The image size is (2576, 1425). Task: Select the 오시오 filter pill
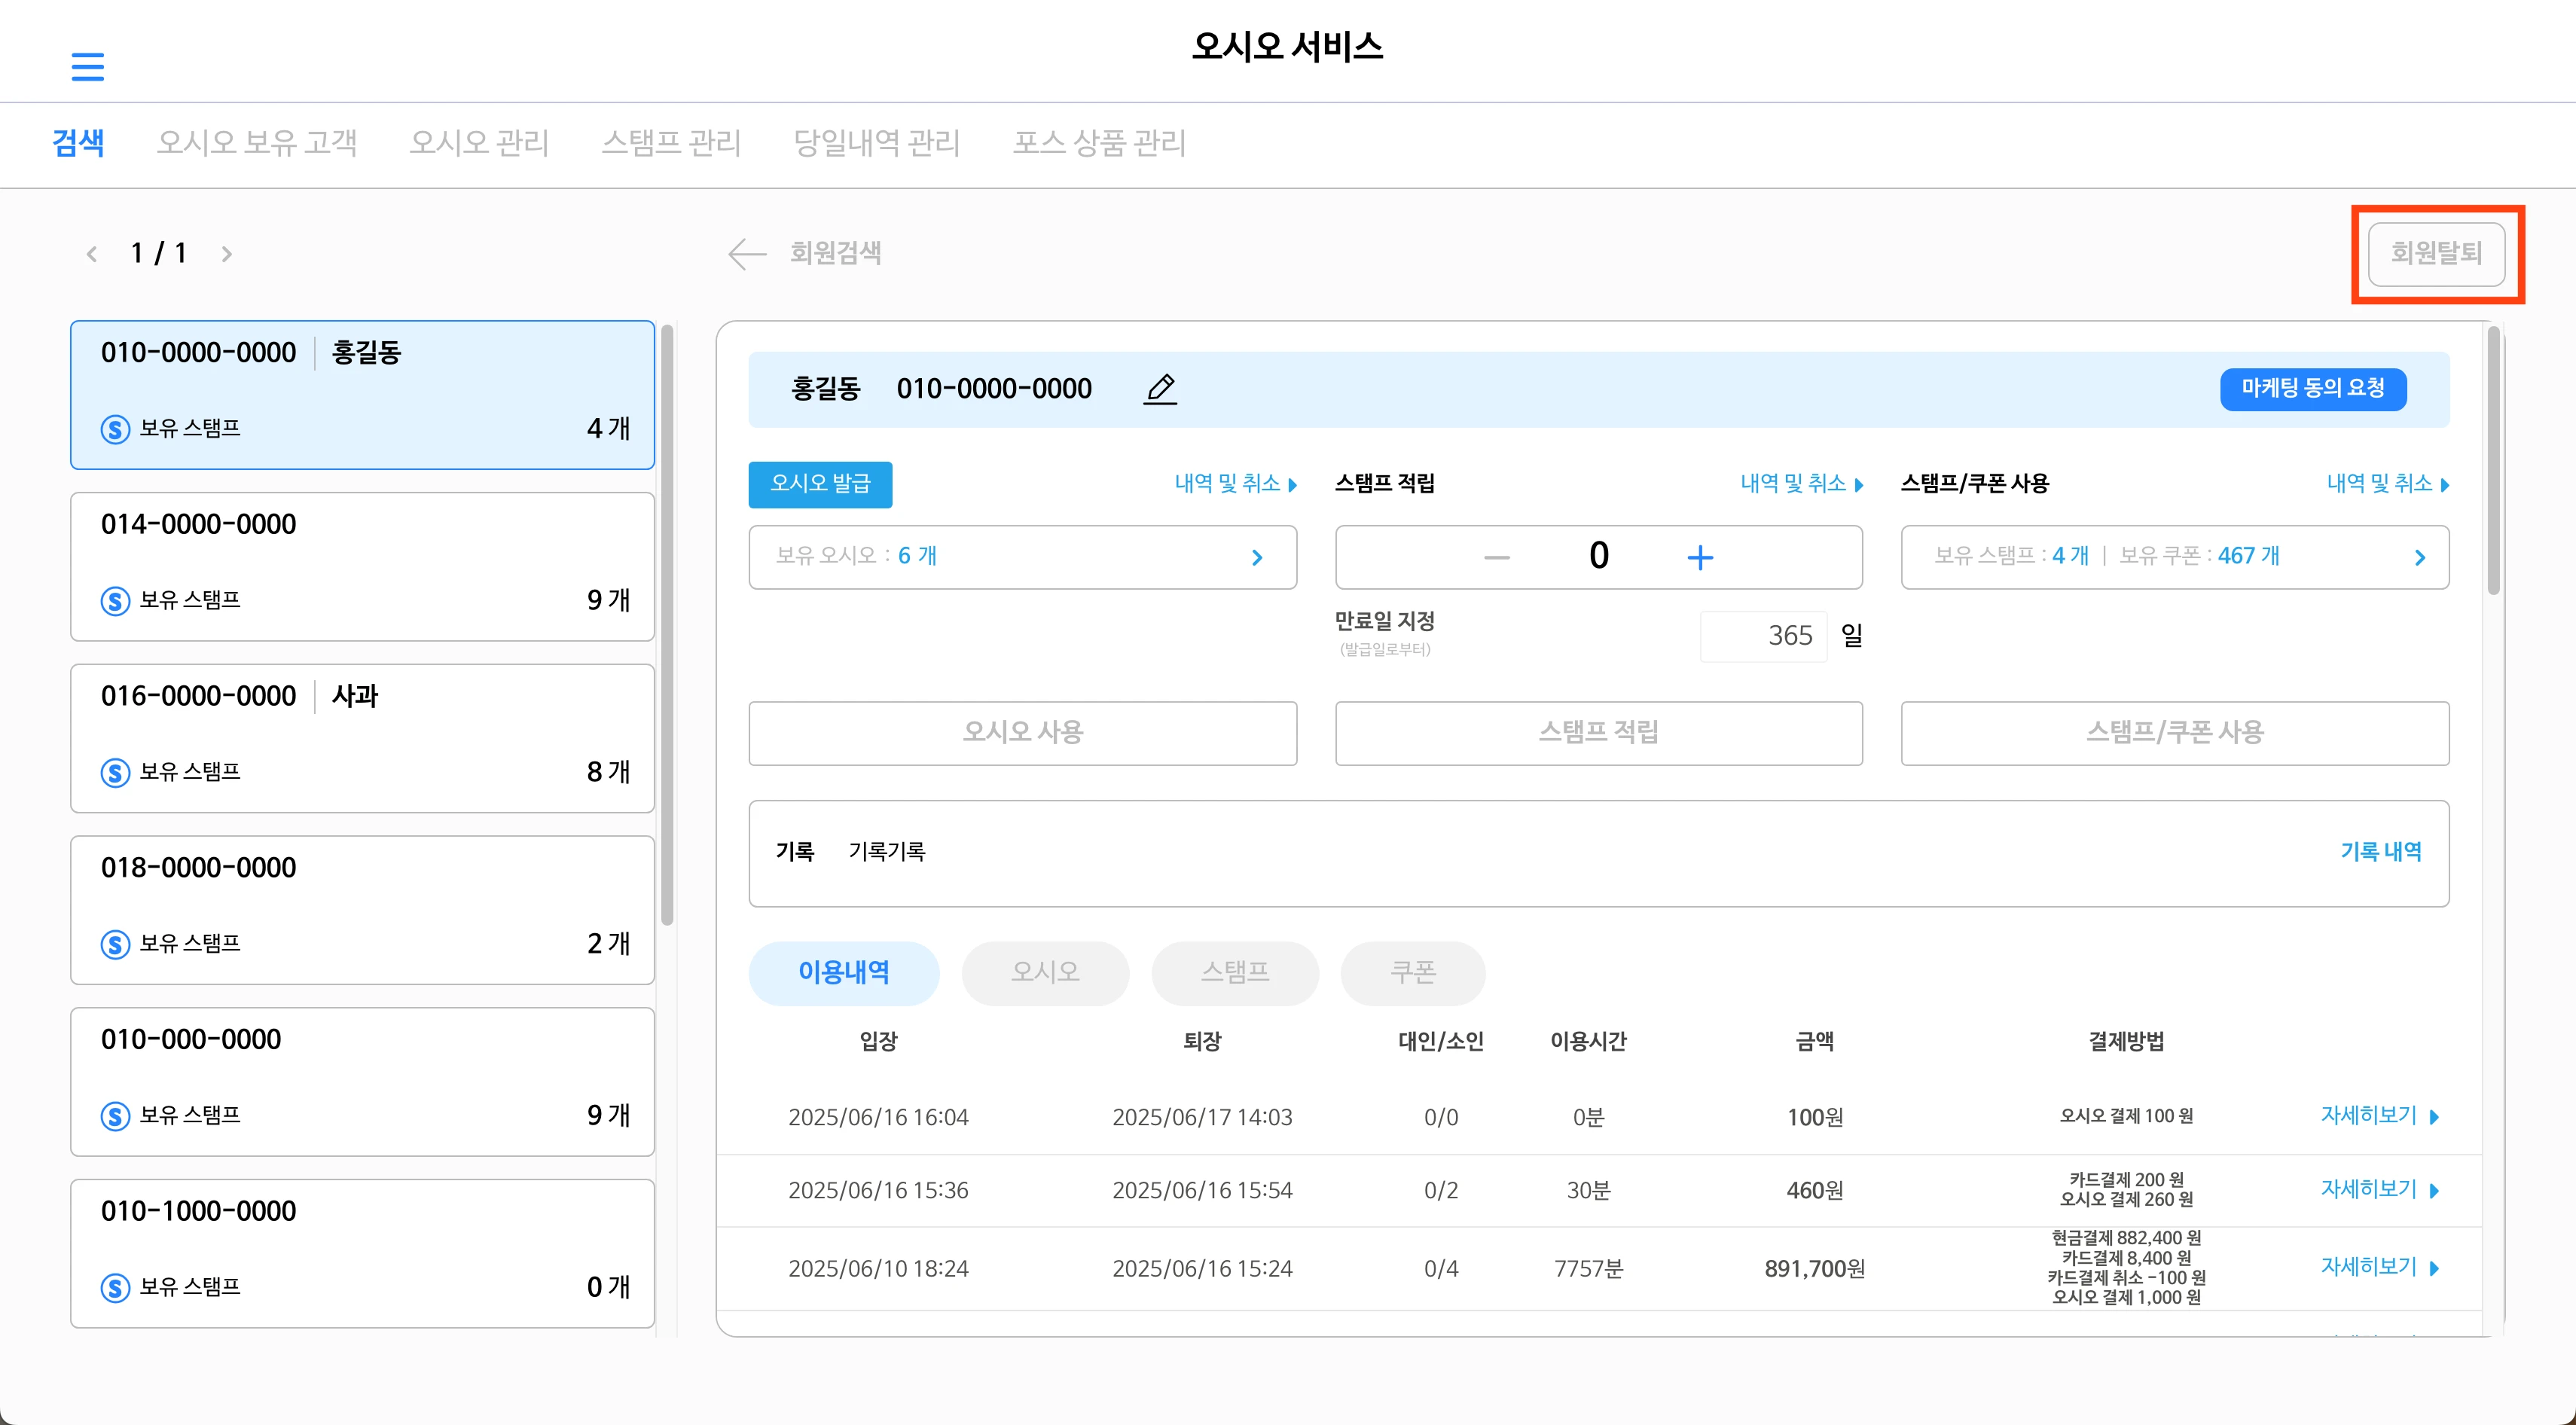point(1045,973)
